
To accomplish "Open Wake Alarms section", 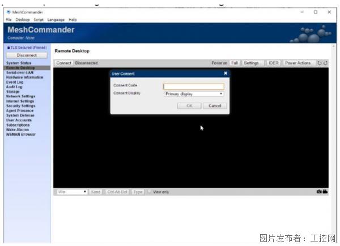I will (18, 130).
